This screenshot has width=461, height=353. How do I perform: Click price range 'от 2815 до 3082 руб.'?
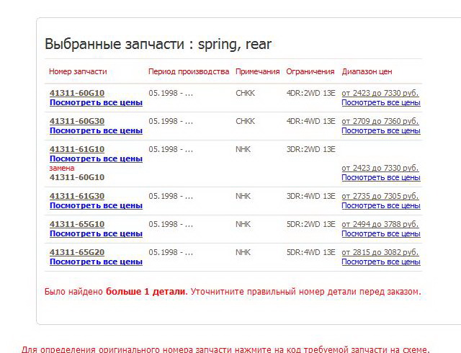point(380,252)
